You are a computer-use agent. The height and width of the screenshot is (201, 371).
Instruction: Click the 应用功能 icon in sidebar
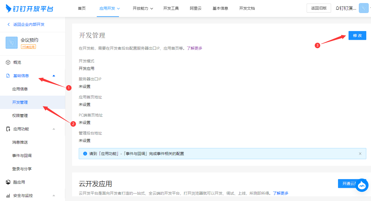pos(8,129)
